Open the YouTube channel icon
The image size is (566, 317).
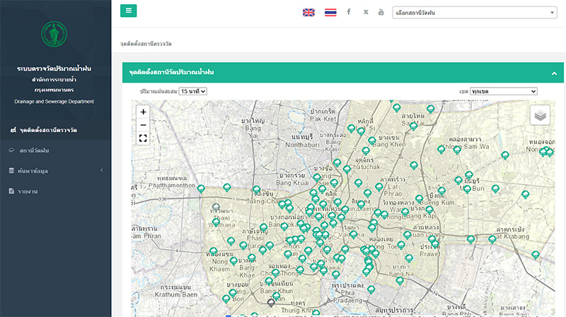coord(381,12)
